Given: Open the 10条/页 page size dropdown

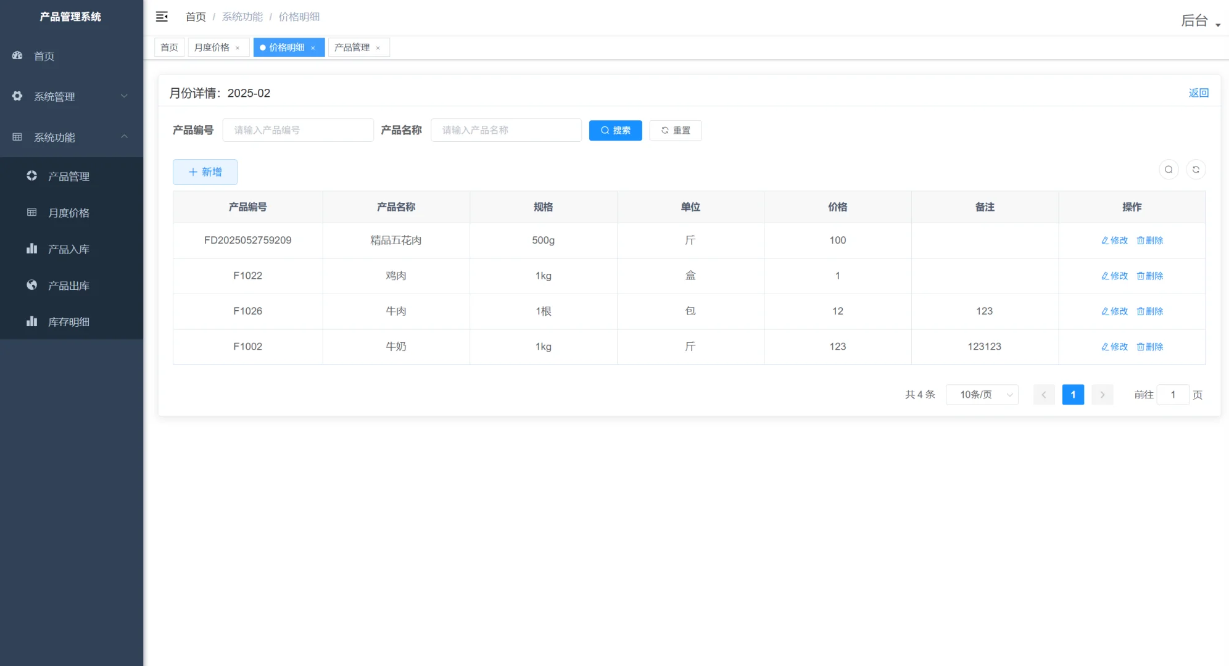Looking at the screenshot, I should click(x=981, y=394).
